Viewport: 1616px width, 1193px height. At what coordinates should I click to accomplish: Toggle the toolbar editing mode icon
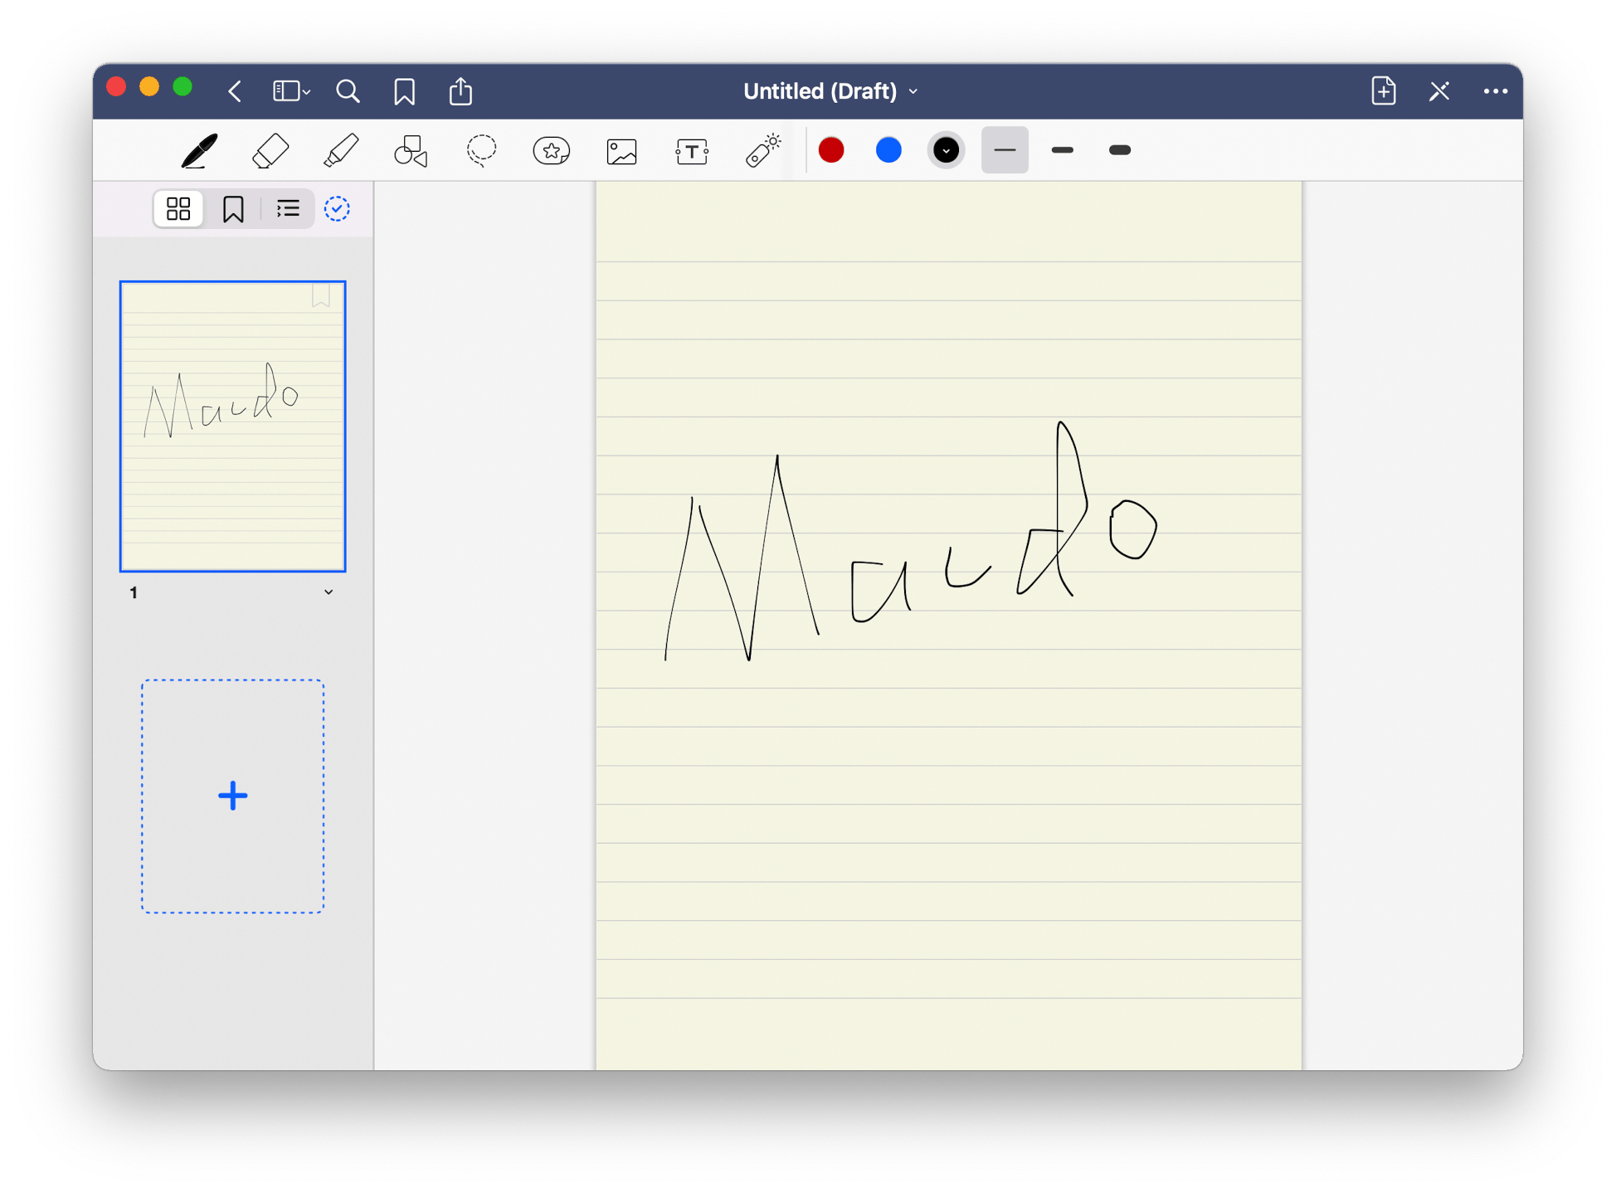(x=1439, y=91)
